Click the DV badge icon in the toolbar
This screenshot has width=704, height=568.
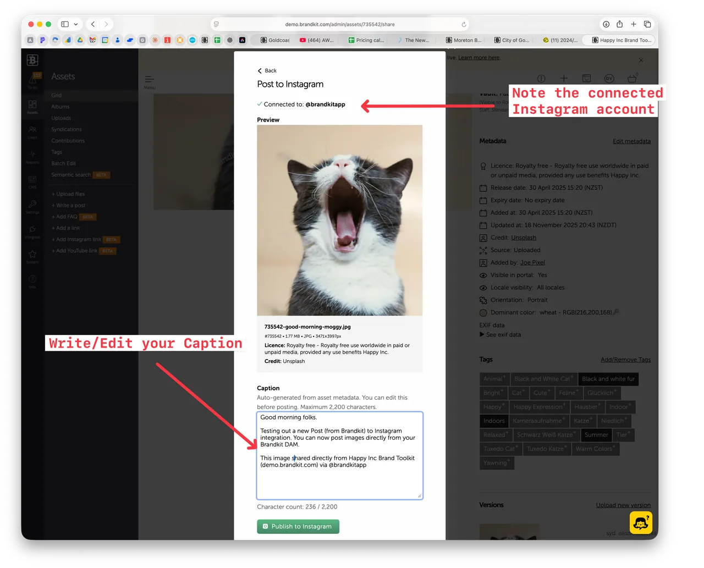pos(608,78)
